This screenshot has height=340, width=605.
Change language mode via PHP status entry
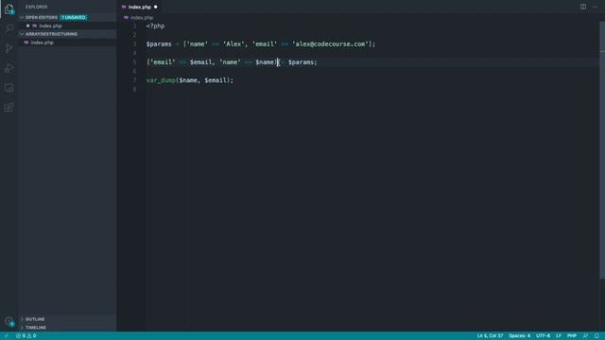tap(572, 336)
